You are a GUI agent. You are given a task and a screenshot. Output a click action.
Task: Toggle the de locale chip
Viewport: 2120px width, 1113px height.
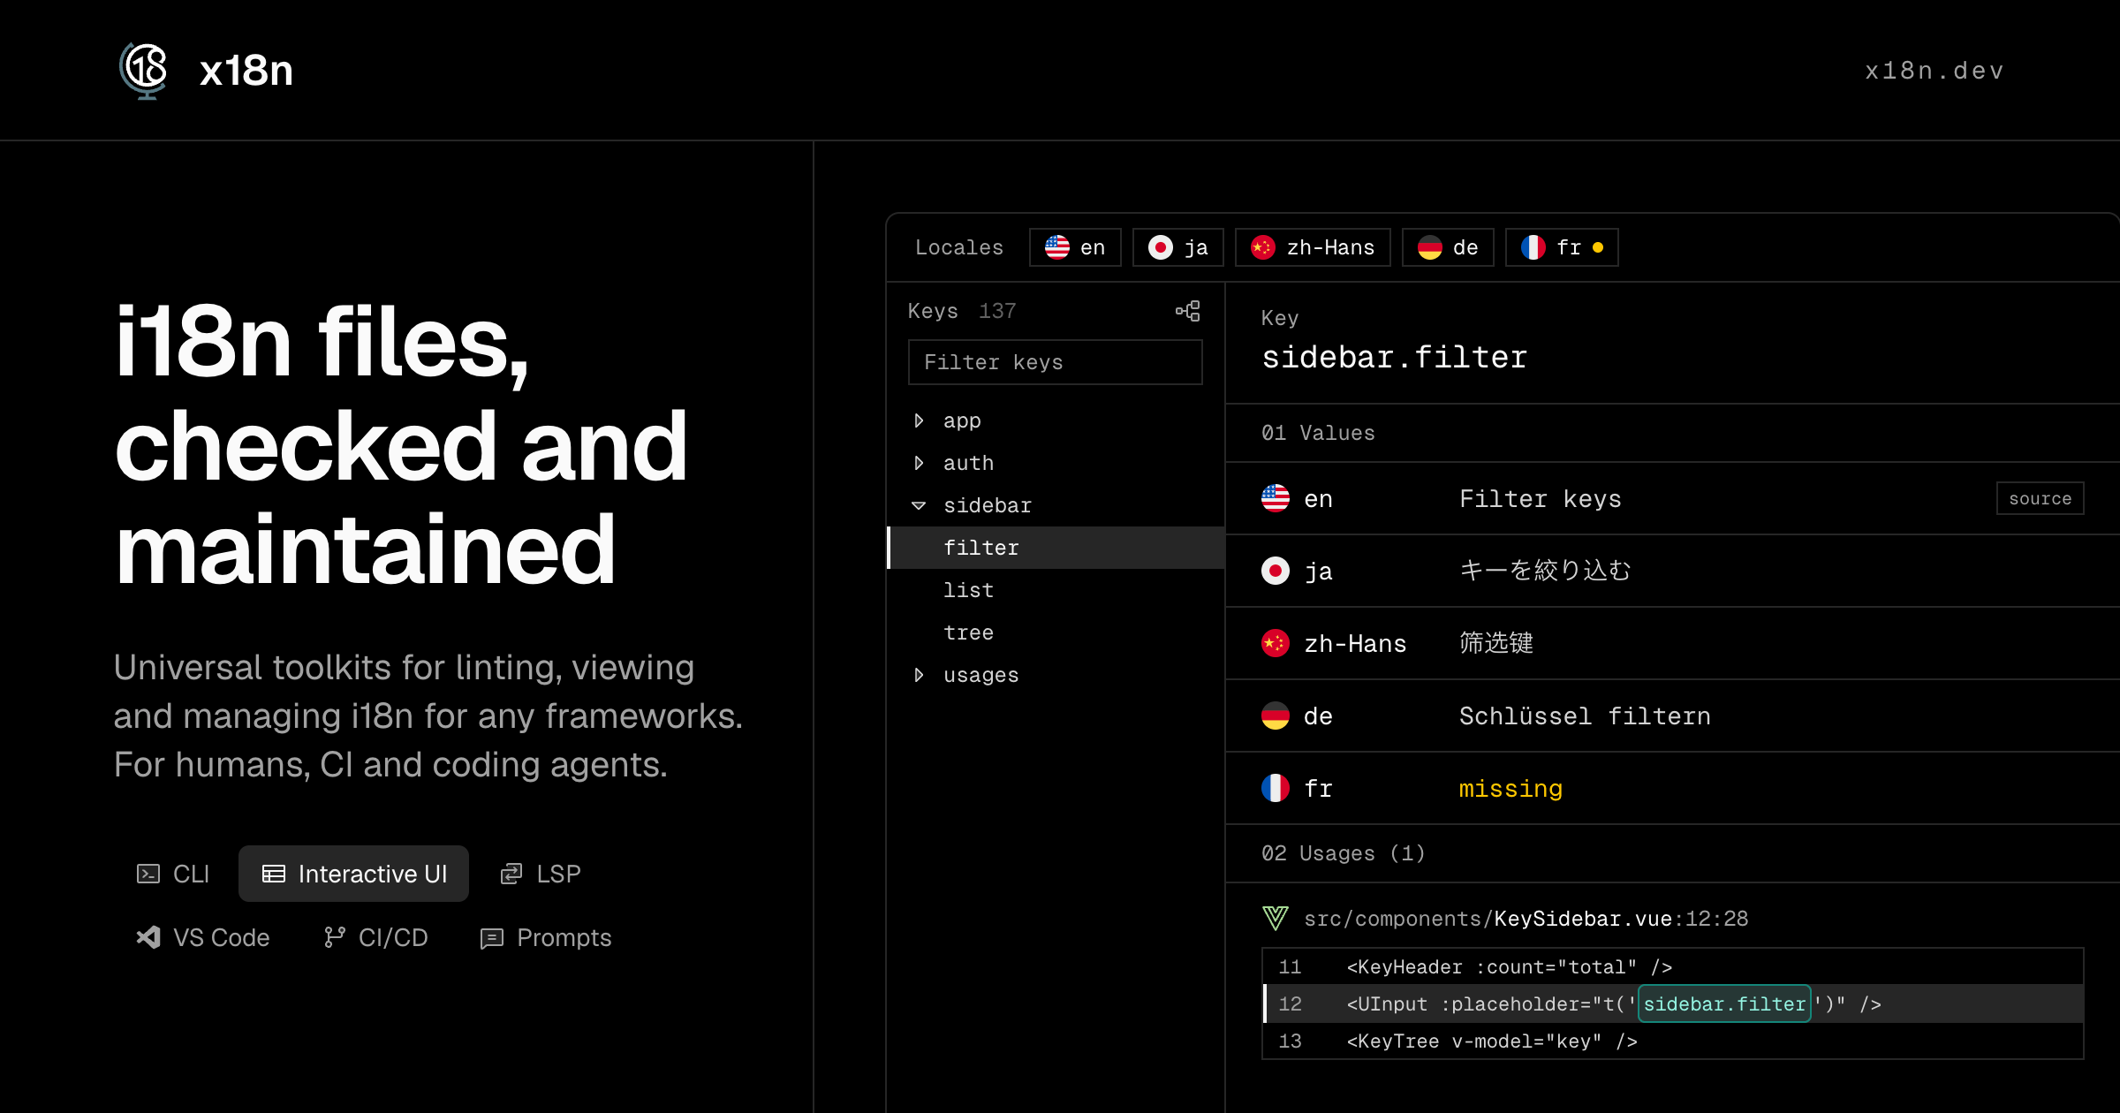1448,247
